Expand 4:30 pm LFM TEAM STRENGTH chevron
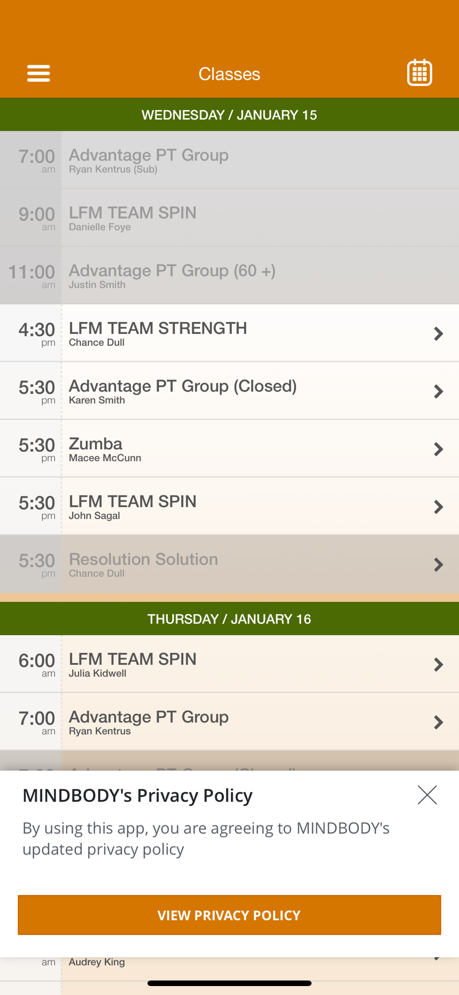The width and height of the screenshot is (459, 995). (x=438, y=334)
